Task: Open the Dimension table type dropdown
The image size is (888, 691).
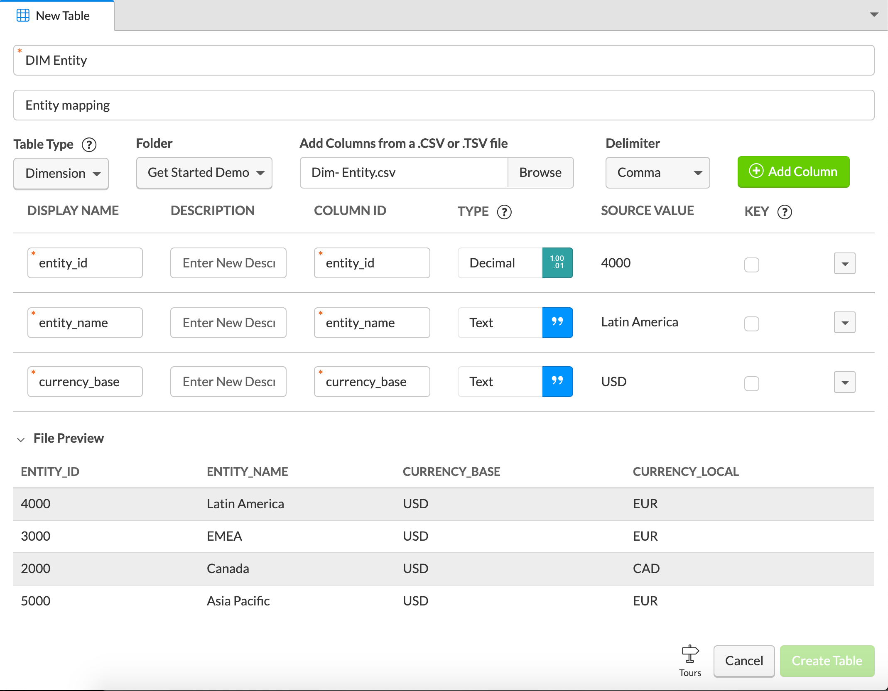Action: 61,173
